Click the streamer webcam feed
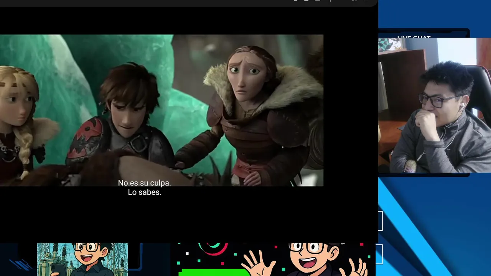 coord(435,105)
